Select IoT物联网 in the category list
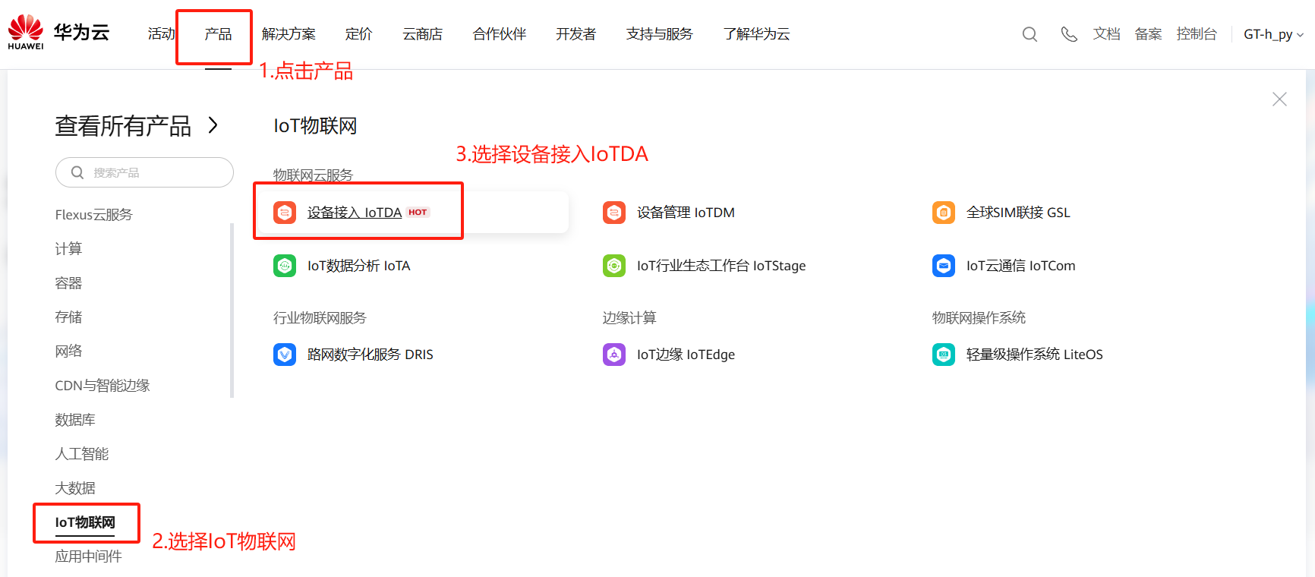This screenshot has height=577, width=1315. [85, 522]
